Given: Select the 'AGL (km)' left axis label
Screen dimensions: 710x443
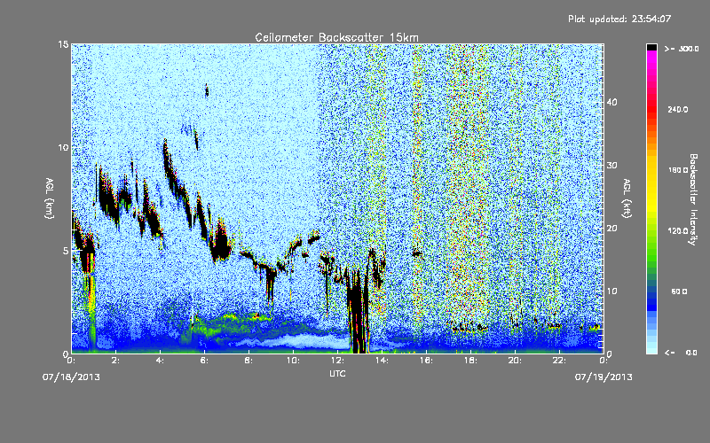Looking at the screenshot, I should pos(50,198).
